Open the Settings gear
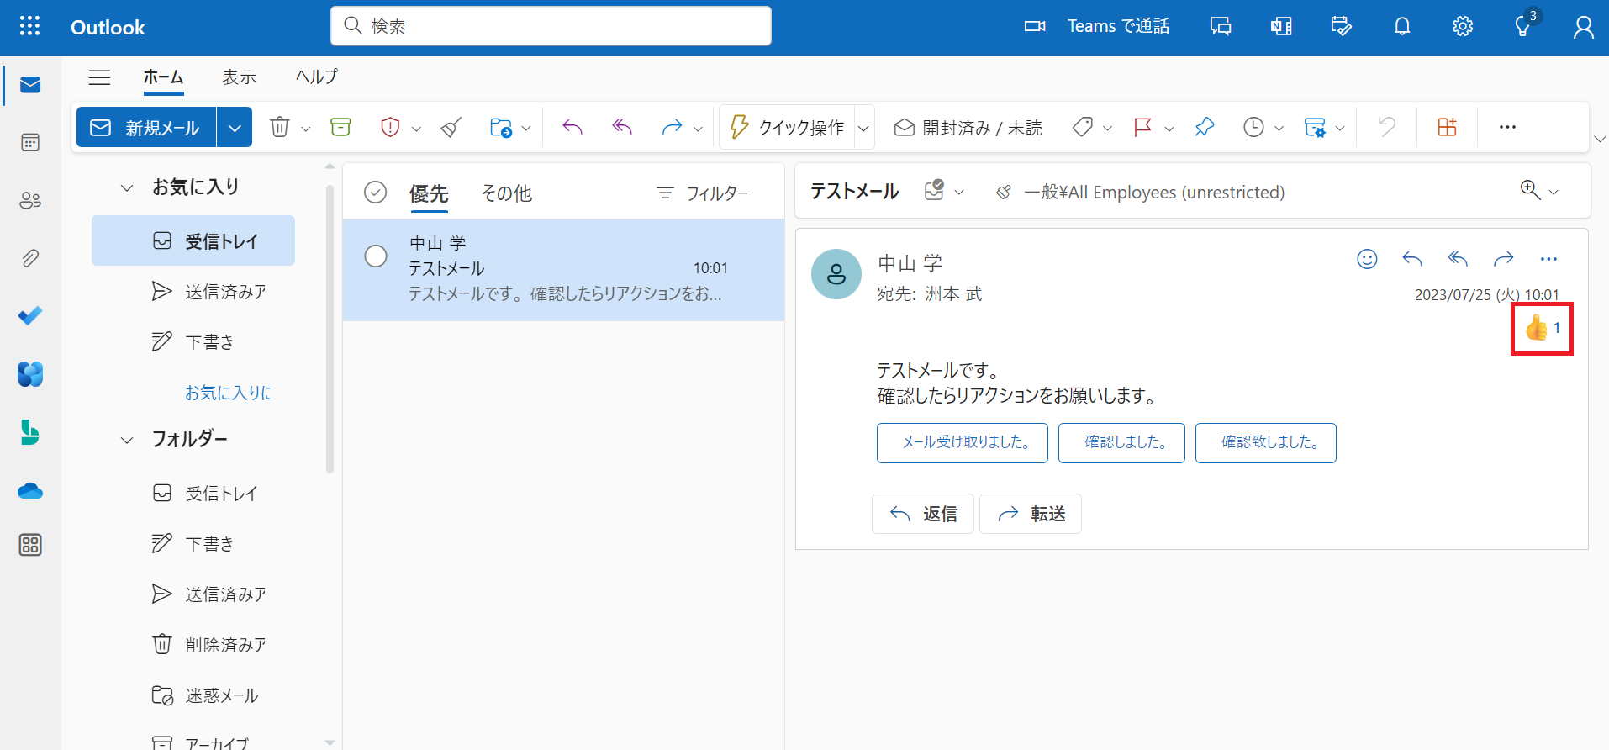The image size is (1609, 750). 1463,27
